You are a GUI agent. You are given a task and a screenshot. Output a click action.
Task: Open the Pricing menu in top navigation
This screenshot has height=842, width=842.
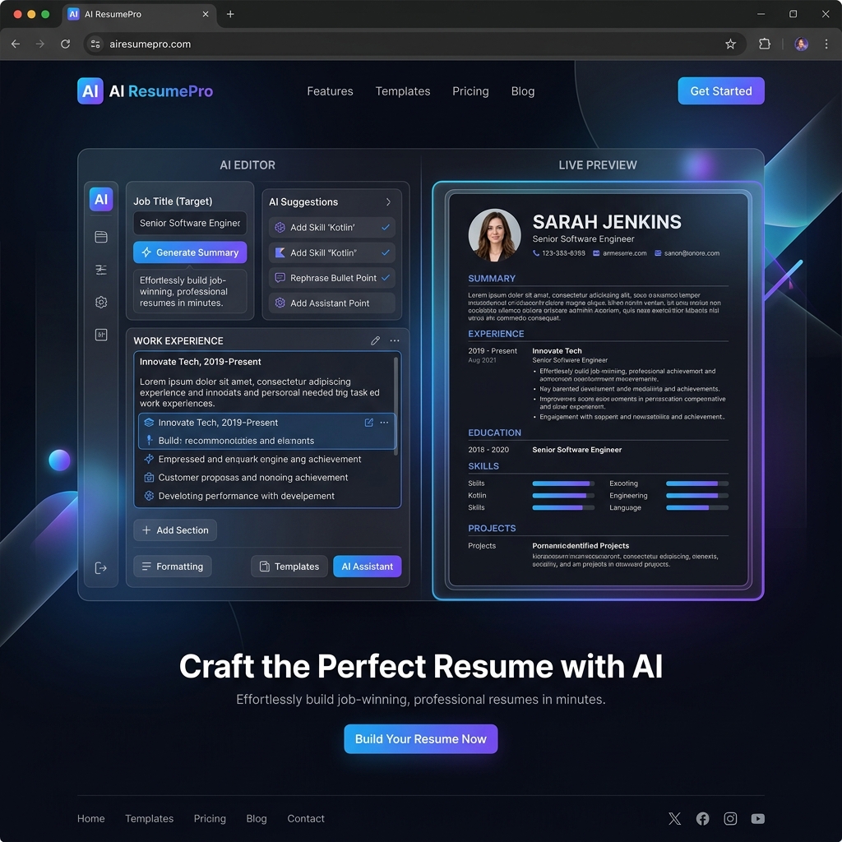470,91
